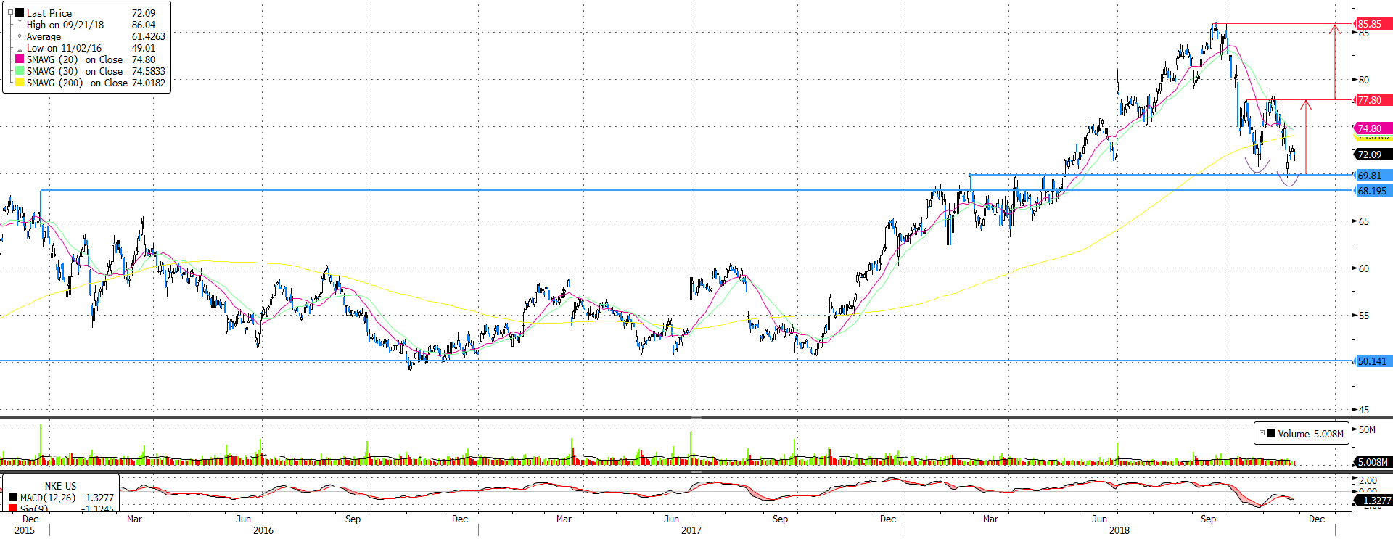Click the magenta 74.80 axis label
Viewport: 1393px width, 539px height.
[x=1373, y=128]
